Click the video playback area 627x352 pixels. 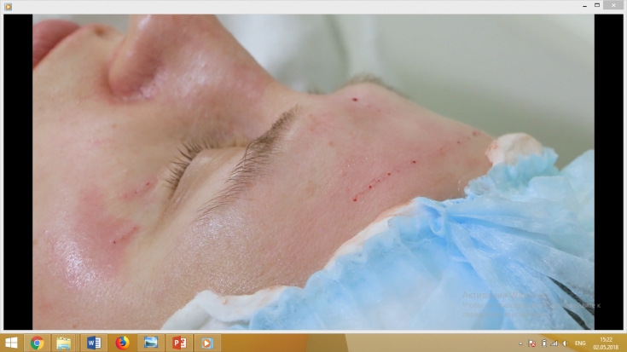click(313, 170)
